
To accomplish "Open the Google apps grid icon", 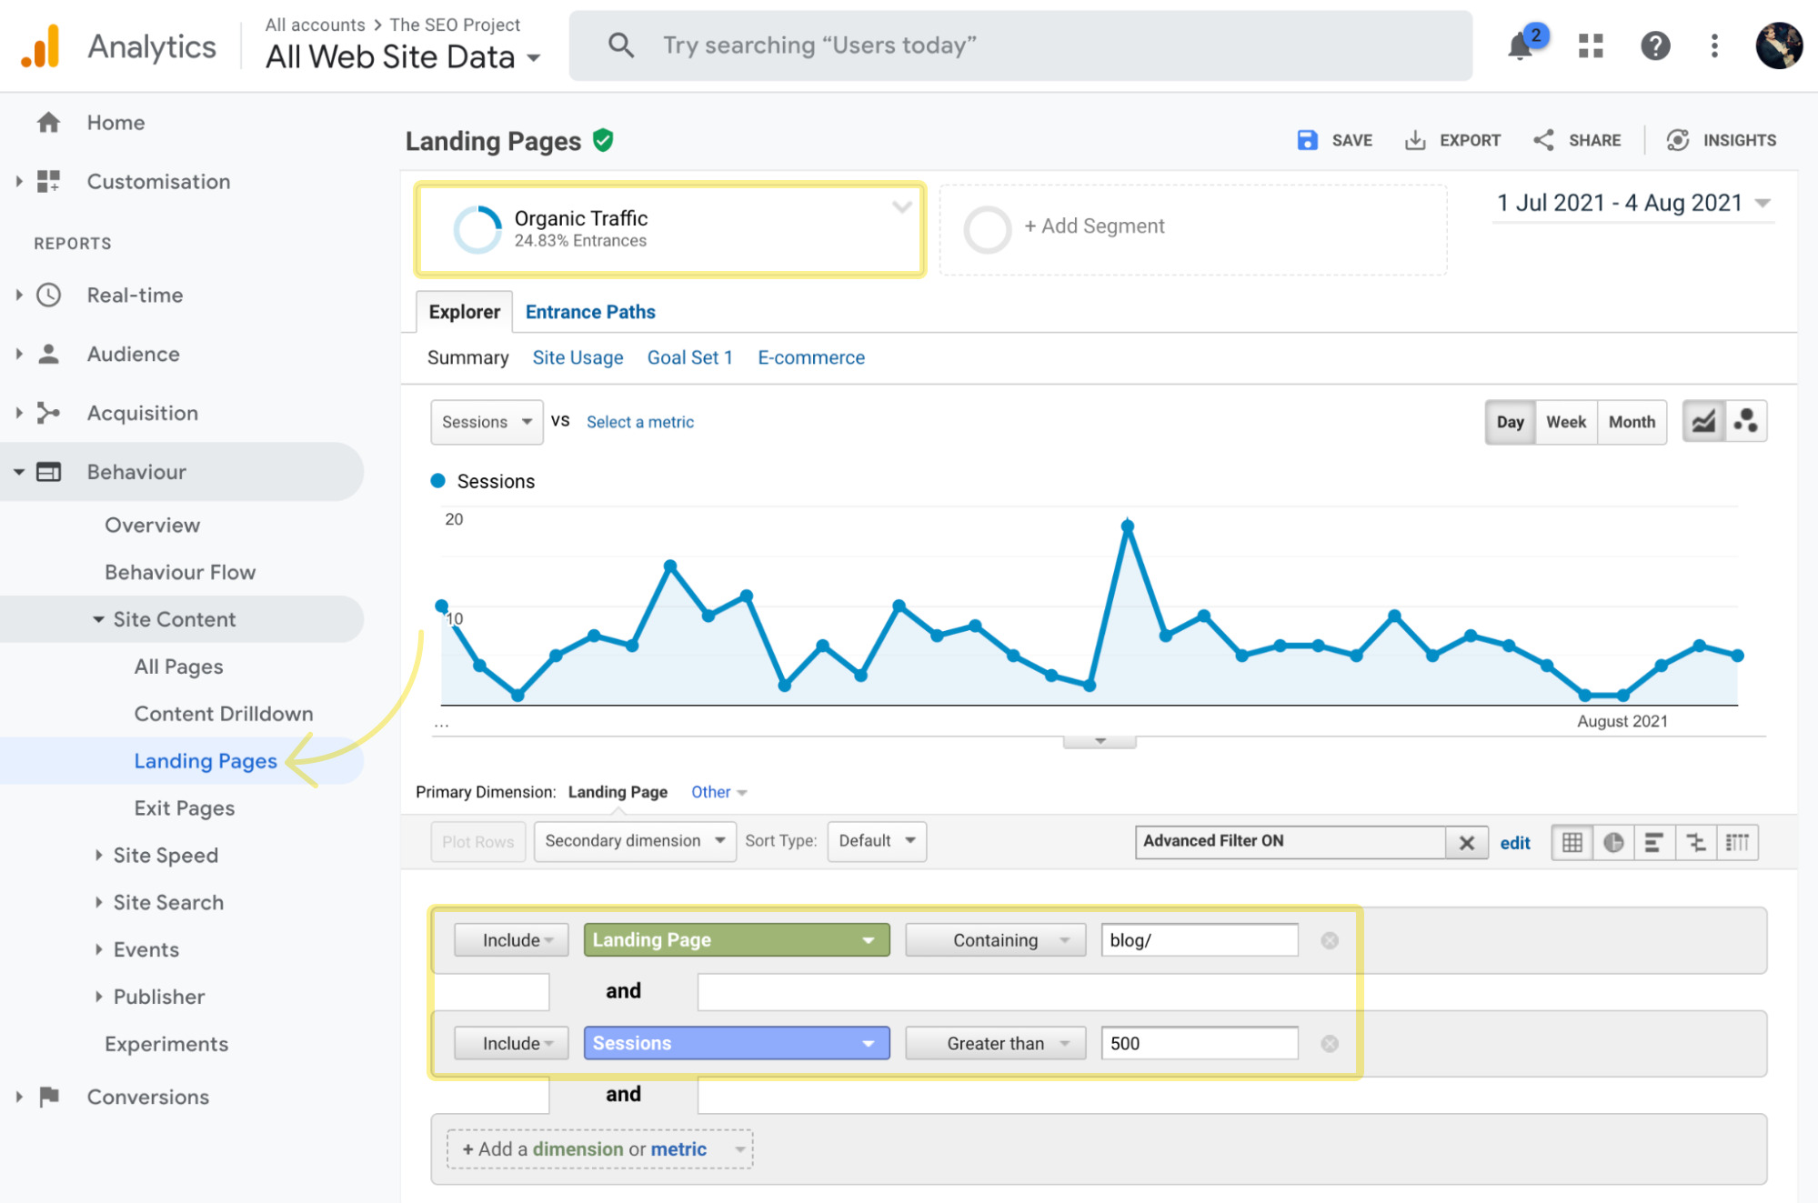I will (1591, 45).
